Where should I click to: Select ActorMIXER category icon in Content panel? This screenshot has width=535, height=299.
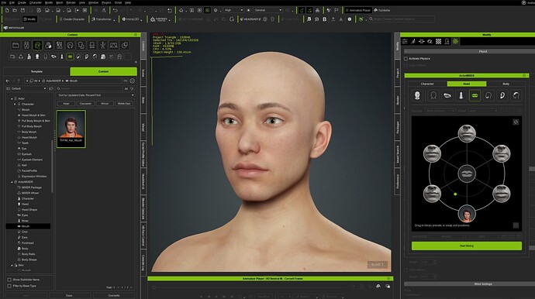[37, 45]
